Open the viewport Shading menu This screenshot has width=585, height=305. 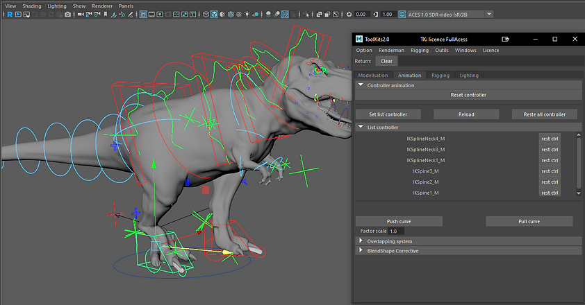click(32, 6)
